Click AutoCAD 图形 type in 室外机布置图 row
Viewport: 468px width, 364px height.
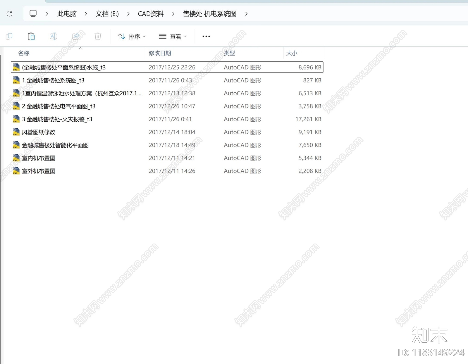pos(242,171)
